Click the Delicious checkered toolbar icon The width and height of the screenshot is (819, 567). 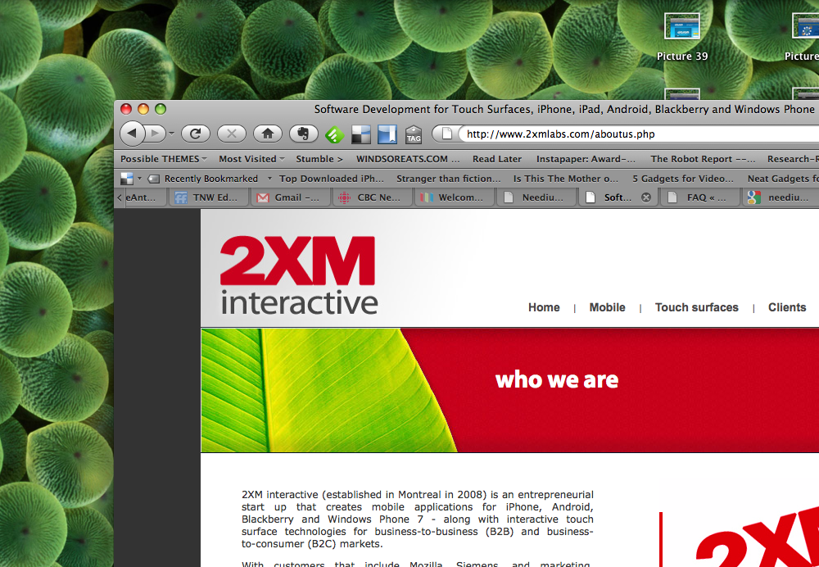click(360, 134)
